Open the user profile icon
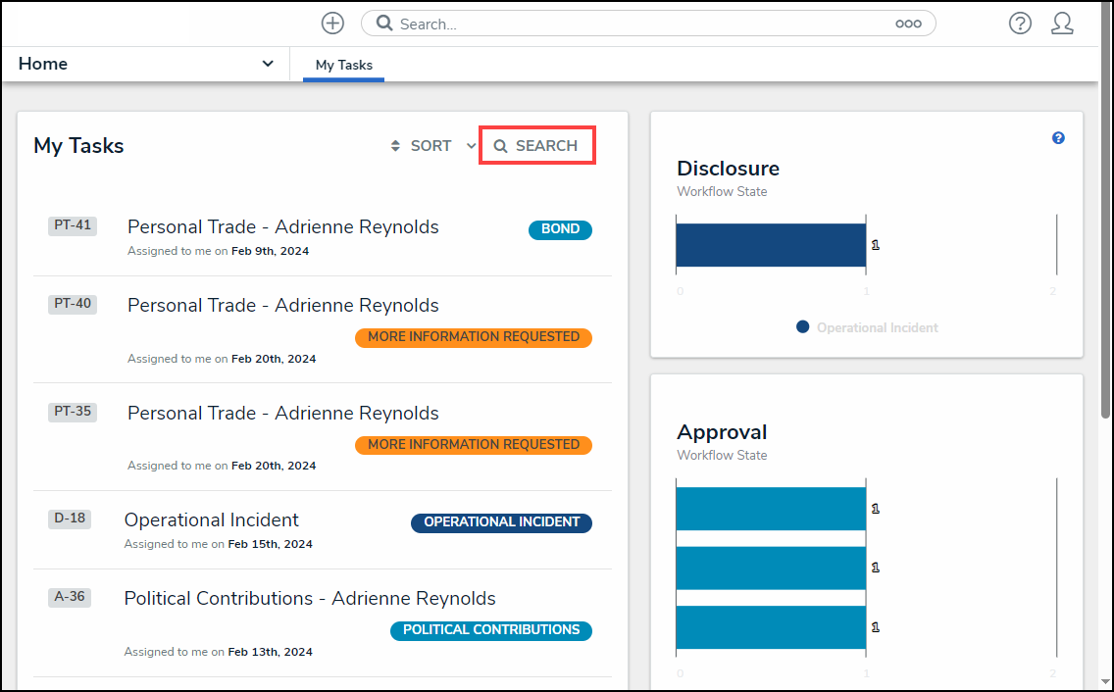This screenshot has width=1114, height=692. tap(1062, 24)
